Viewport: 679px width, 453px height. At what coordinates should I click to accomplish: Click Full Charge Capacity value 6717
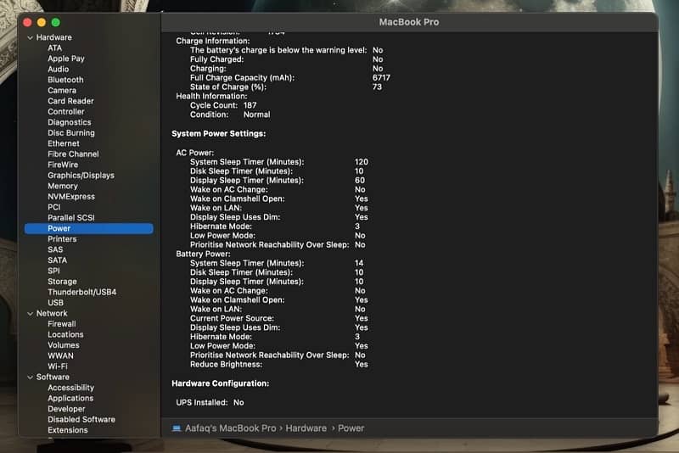point(381,78)
